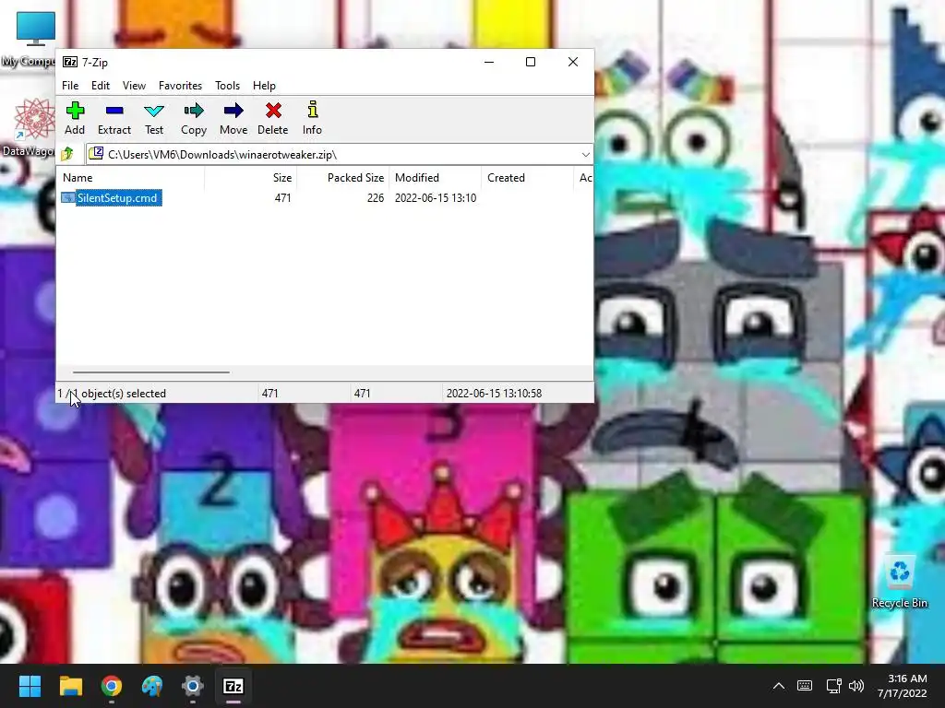Open the Recycle Bin desktop icon
This screenshot has height=708, width=945.
click(x=899, y=582)
